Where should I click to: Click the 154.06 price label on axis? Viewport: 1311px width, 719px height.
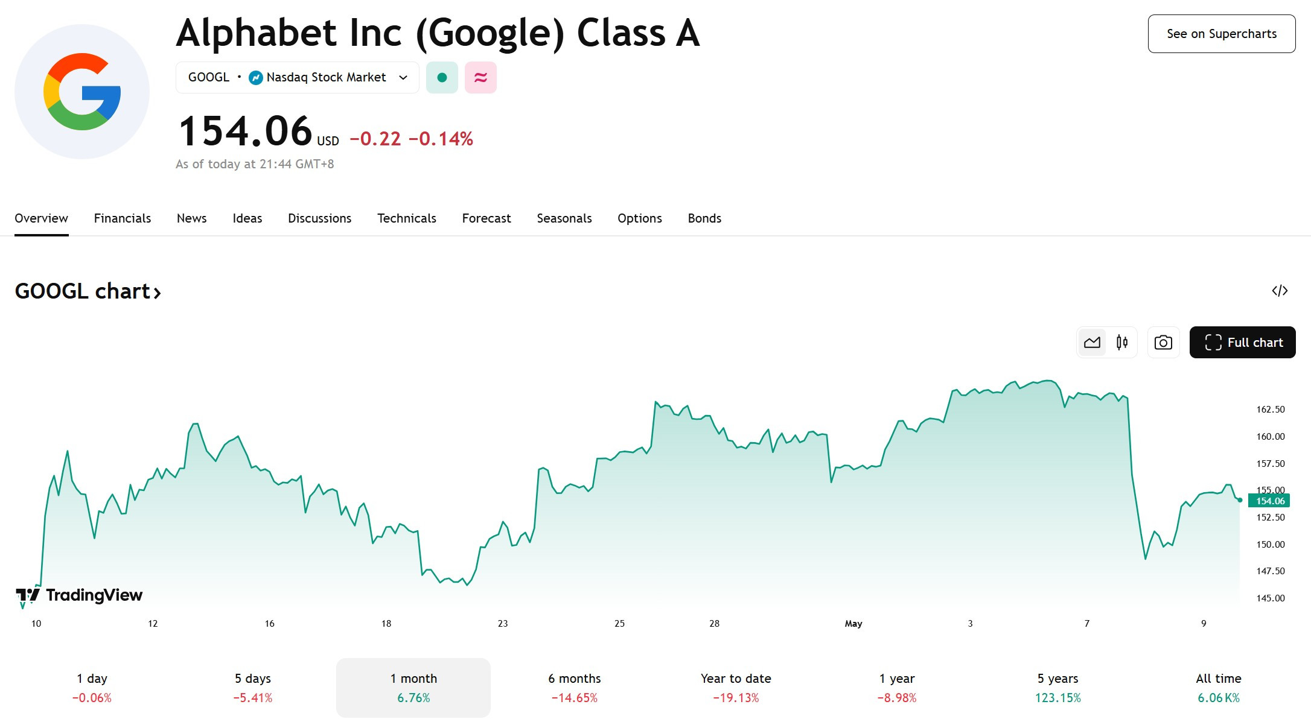(x=1269, y=501)
